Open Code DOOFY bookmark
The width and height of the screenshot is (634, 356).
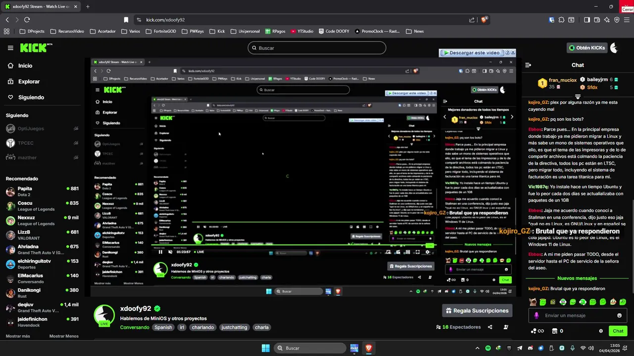tap(333, 31)
